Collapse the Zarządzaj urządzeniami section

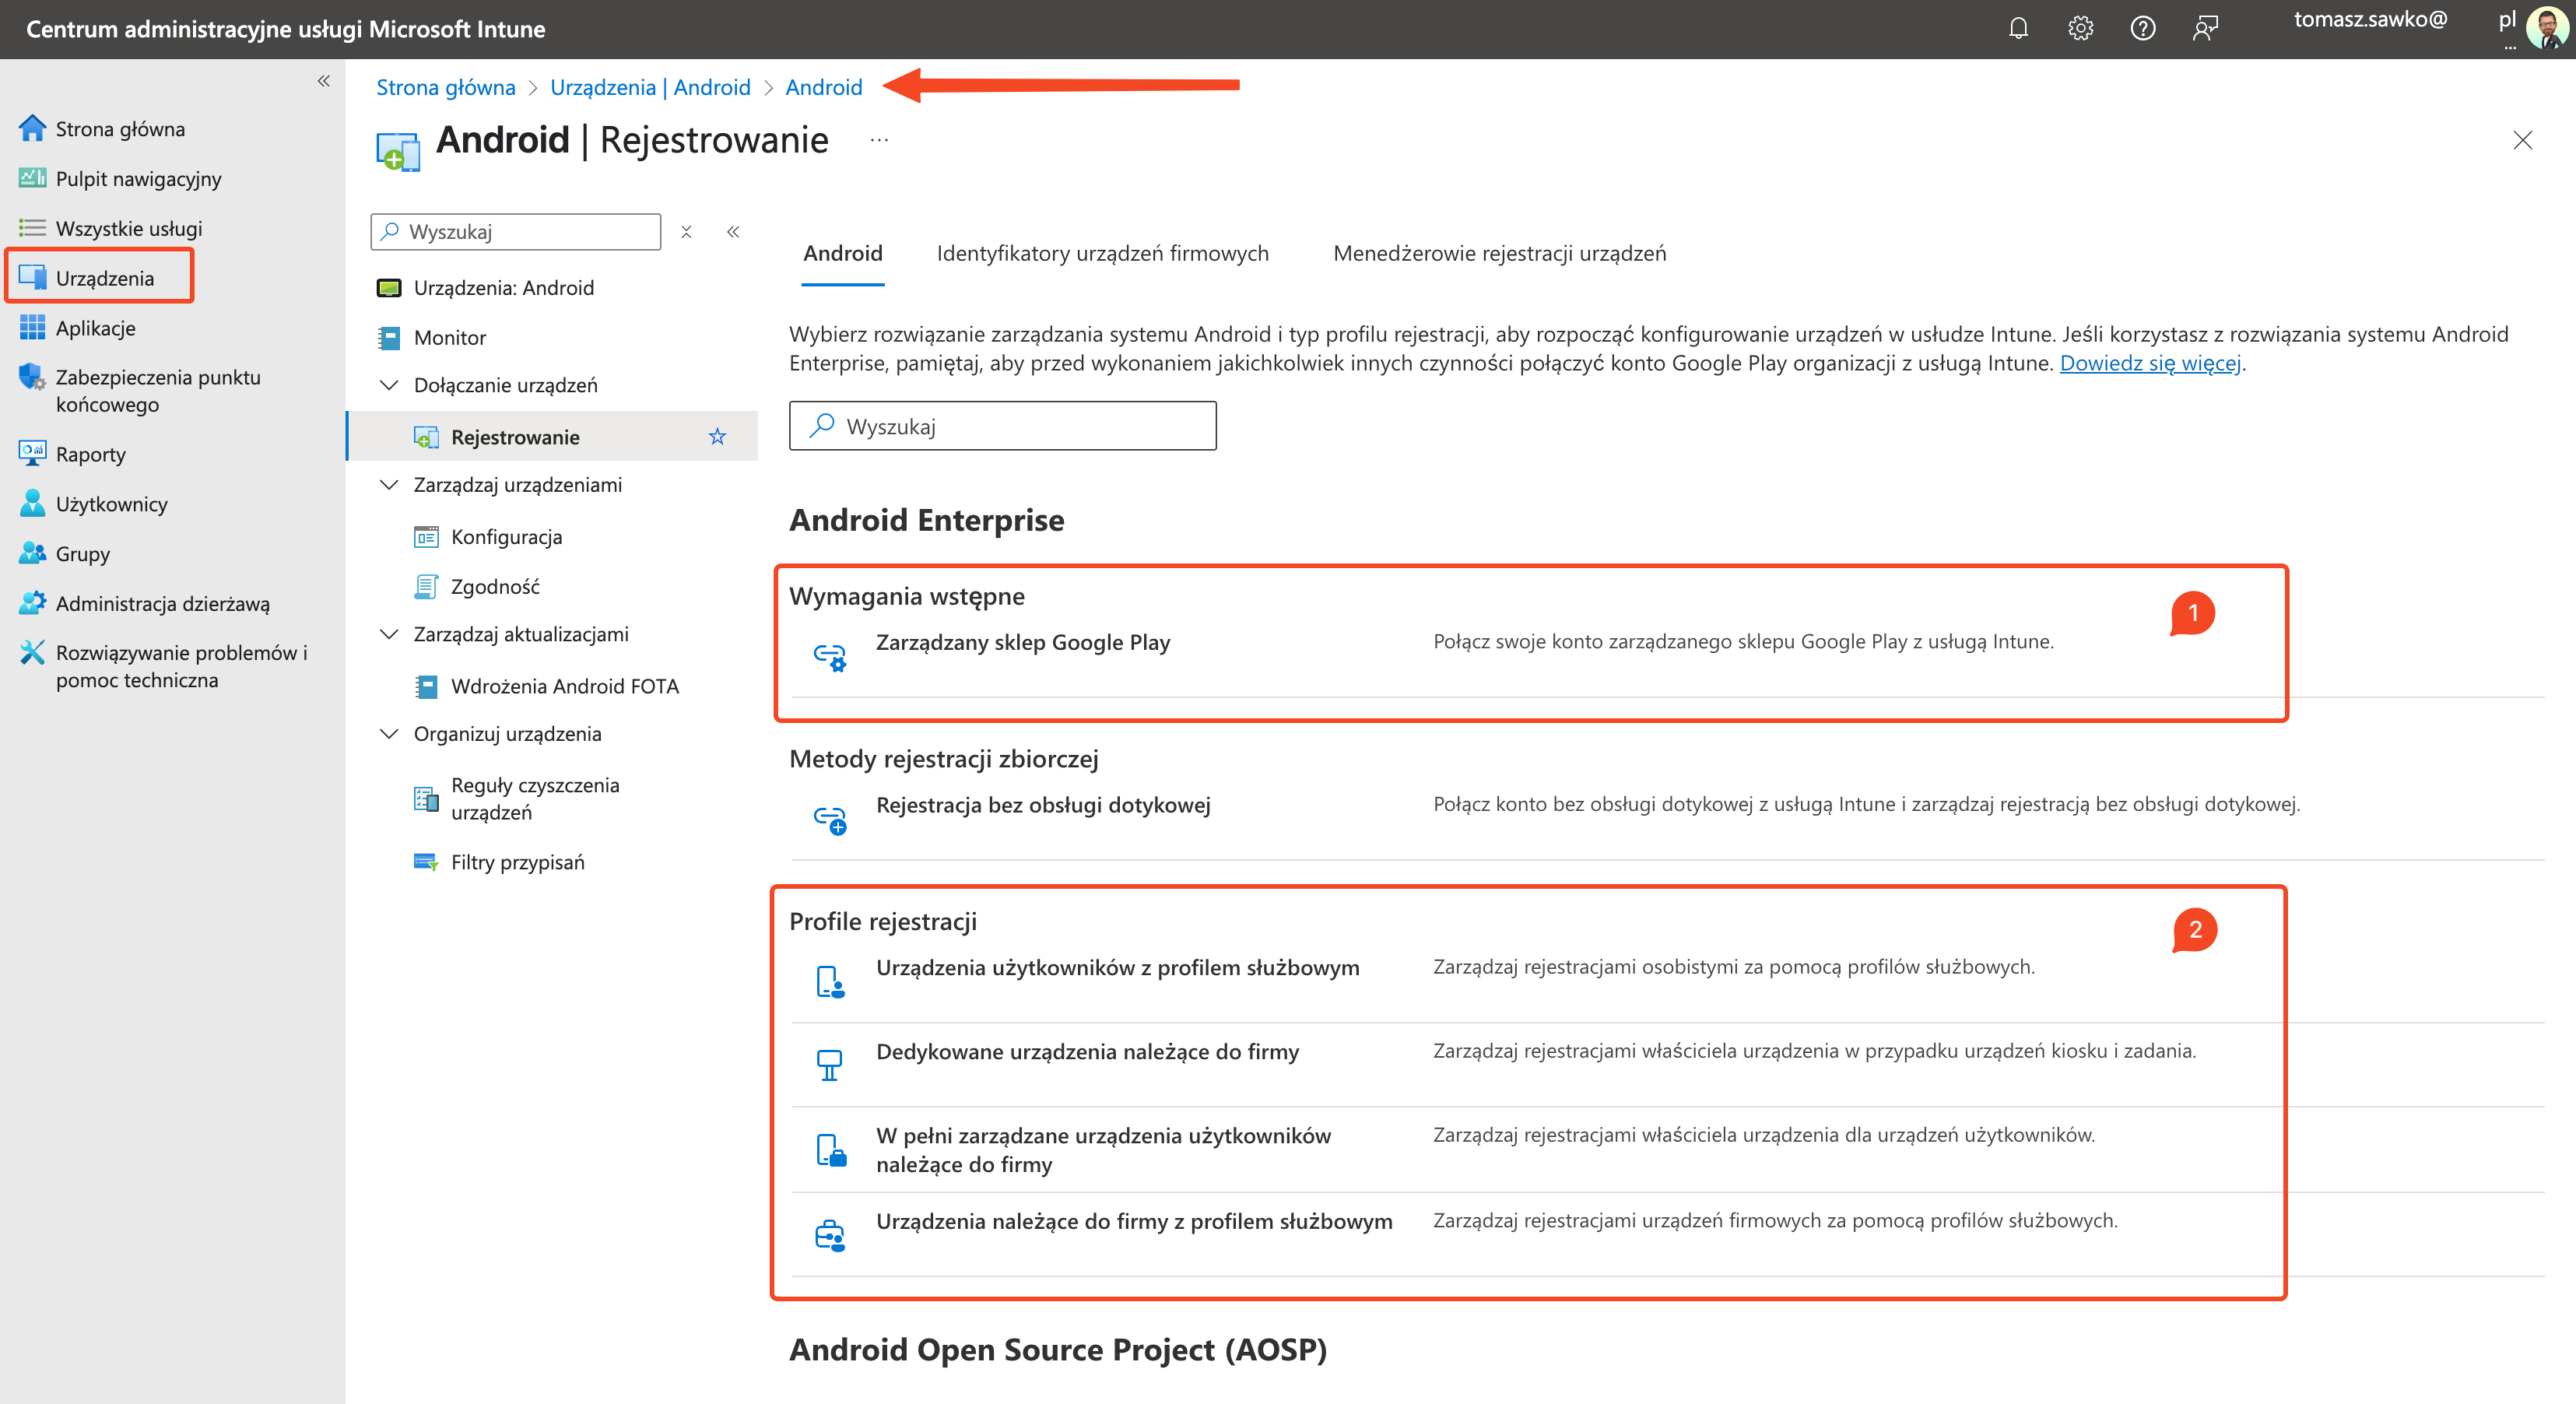[x=389, y=484]
